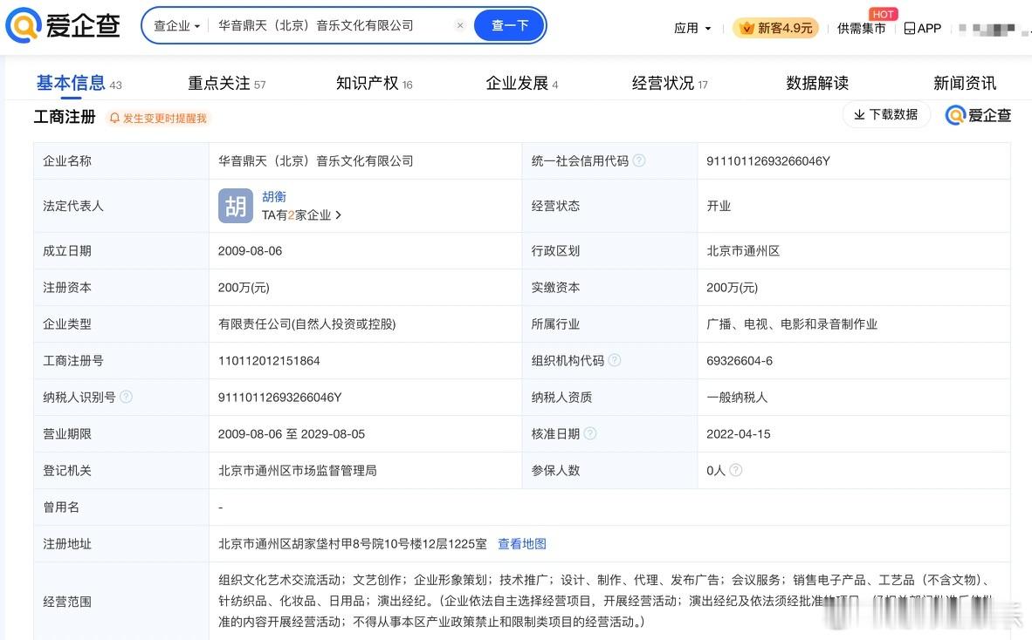This screenshot has height=640, width=1032.
Task: Click 有限责任公司(自然人投资或控股) text
Action: 306,324
